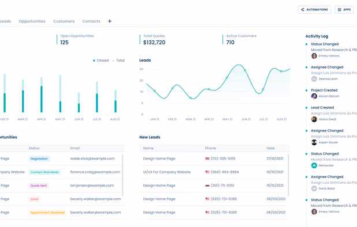Image resolution: width=357 pixels, height=227 pixels.
Task: Open the Apps button
Action: pos(344,10)
